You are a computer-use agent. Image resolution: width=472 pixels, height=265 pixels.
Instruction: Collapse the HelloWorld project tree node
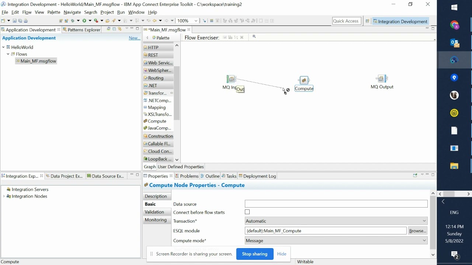click(x=3, y=47)
